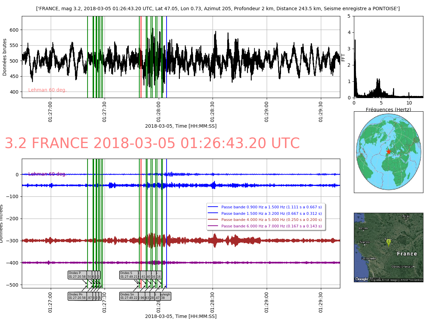This screenshot has width=436, height=320.
Task: Click the Google logo on the map
Action: click(x=362, y=279)
